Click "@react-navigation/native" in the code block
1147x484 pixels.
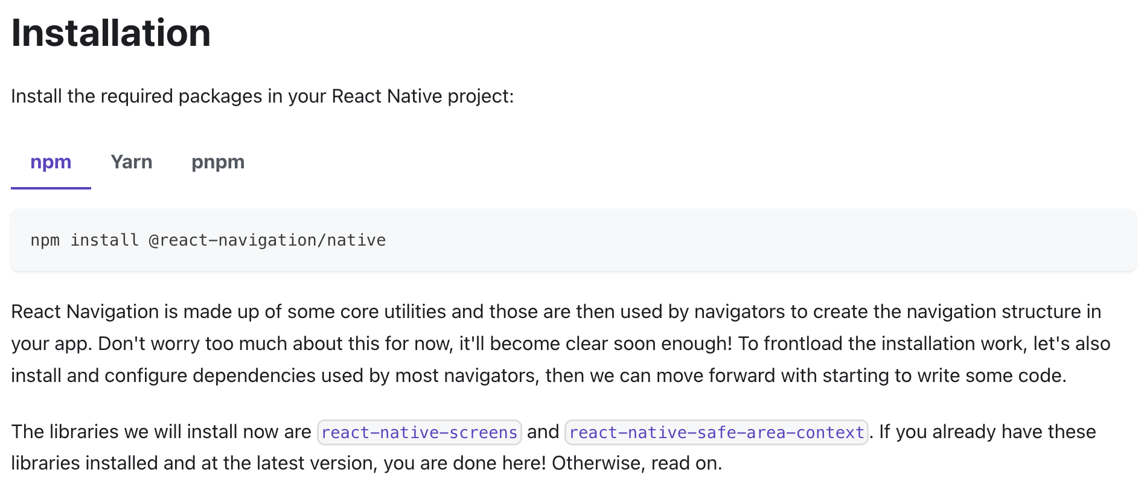[267, 240]
